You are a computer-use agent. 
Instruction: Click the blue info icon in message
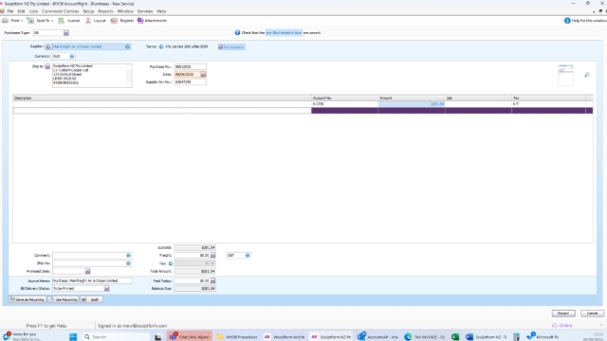coord(237,33)
